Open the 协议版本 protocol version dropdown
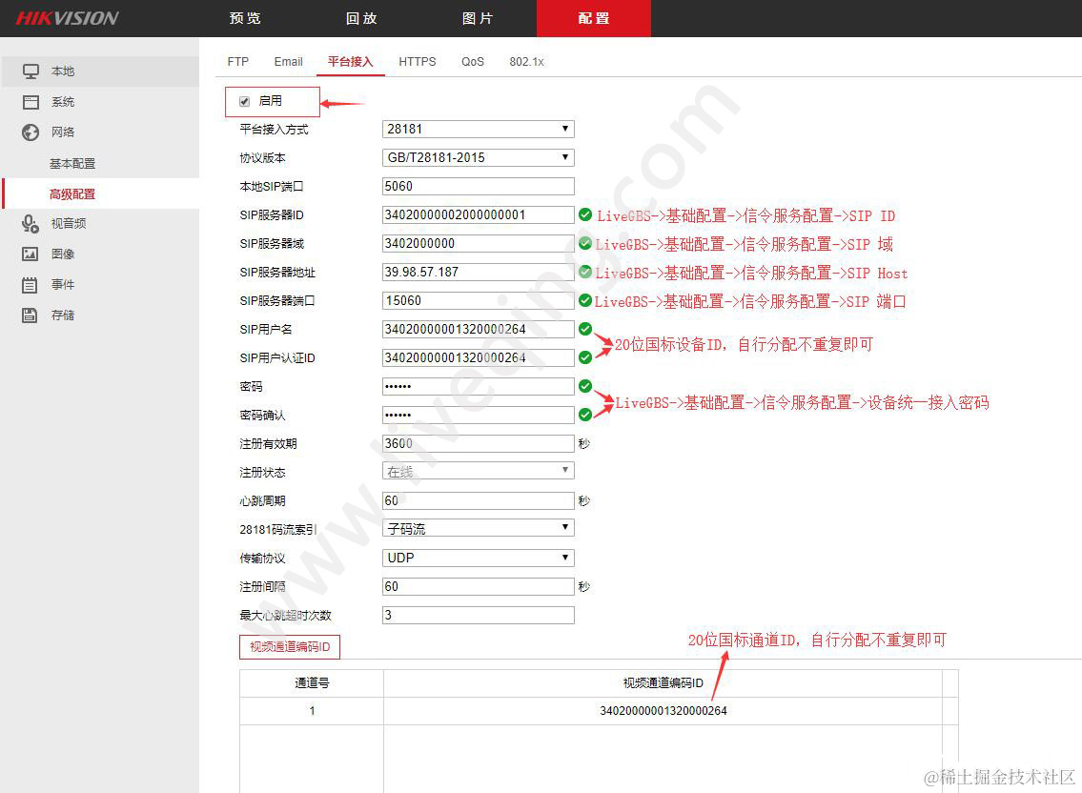The image size is (1082, 793). (x=478, y=157)
